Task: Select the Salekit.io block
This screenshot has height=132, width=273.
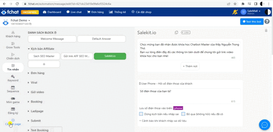Action: tap(110, 56)
